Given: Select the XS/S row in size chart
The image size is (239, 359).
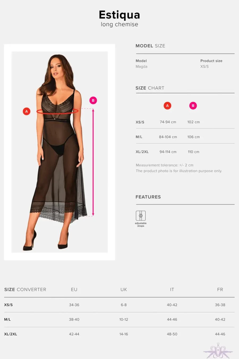Looking at the screenshot, I should 185,122.
